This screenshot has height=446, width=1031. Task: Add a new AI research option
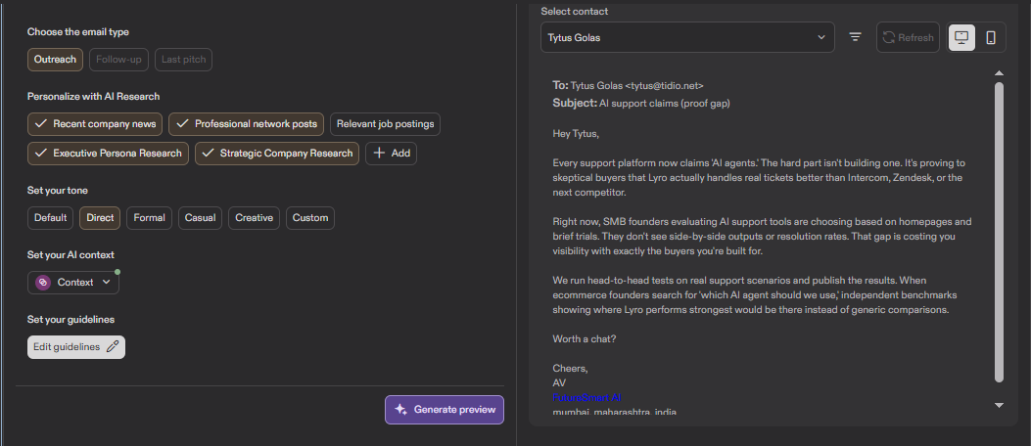click(392, 153)
